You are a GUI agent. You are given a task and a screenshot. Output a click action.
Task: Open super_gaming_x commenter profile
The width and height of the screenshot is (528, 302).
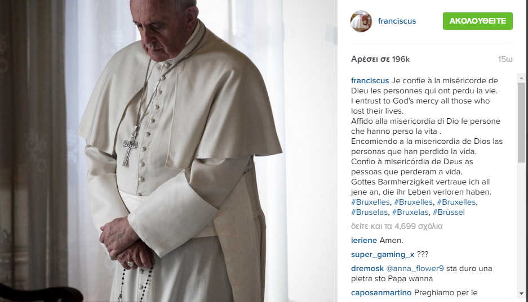point(383,255)
